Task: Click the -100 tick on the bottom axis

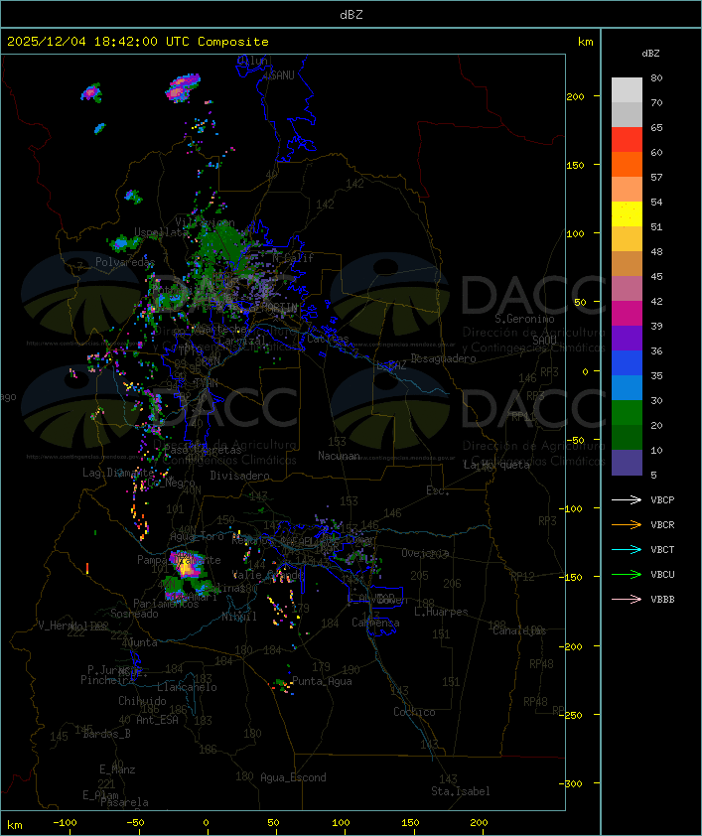Action: click(65, 823)
